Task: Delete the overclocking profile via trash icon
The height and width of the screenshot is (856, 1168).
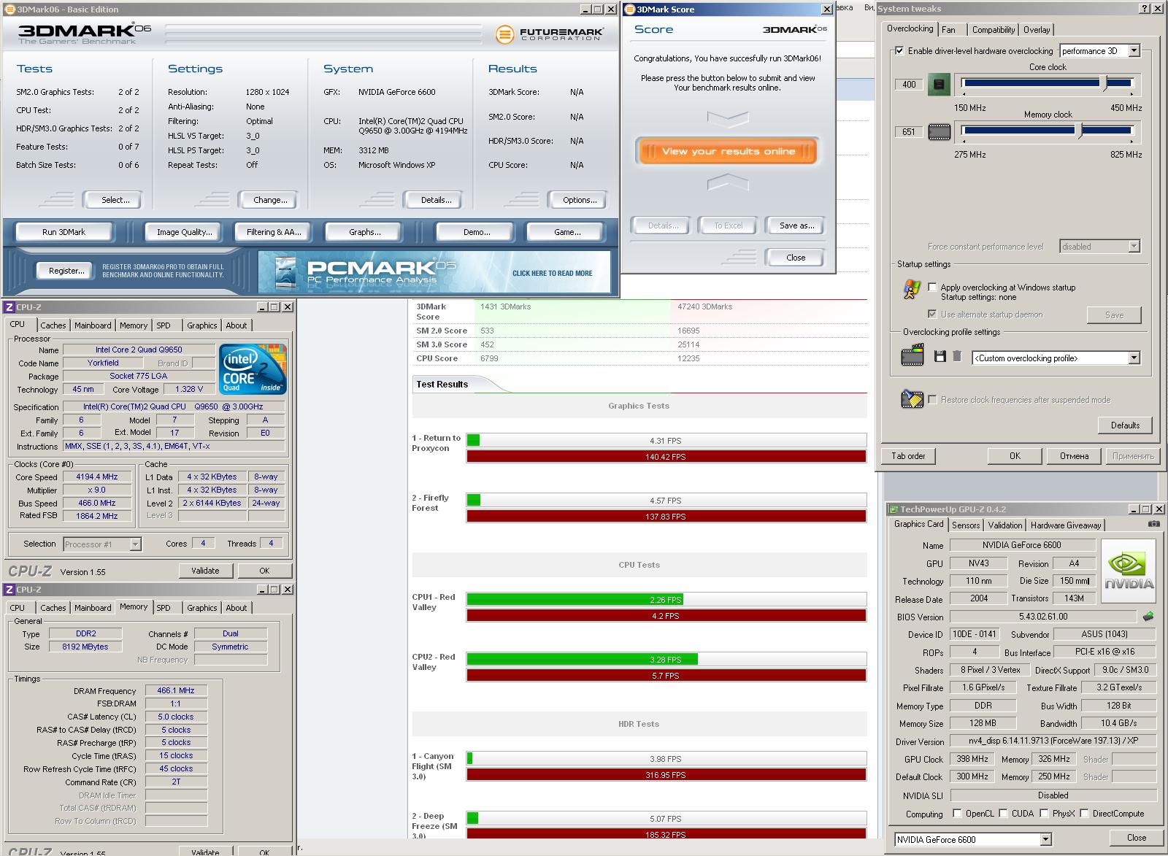Action: click(957, 357)
